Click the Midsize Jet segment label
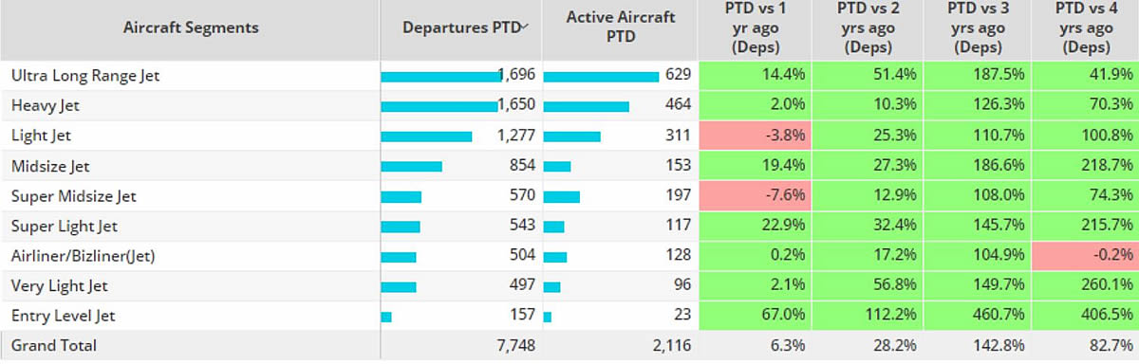The width and height of the screenshot is (1139, 364). [x=50, y=167]
